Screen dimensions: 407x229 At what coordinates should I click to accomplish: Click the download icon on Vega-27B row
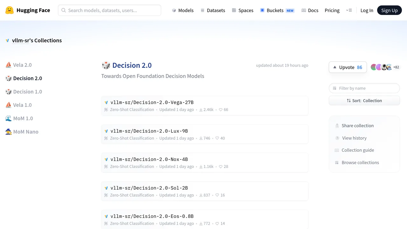[201, 110]
